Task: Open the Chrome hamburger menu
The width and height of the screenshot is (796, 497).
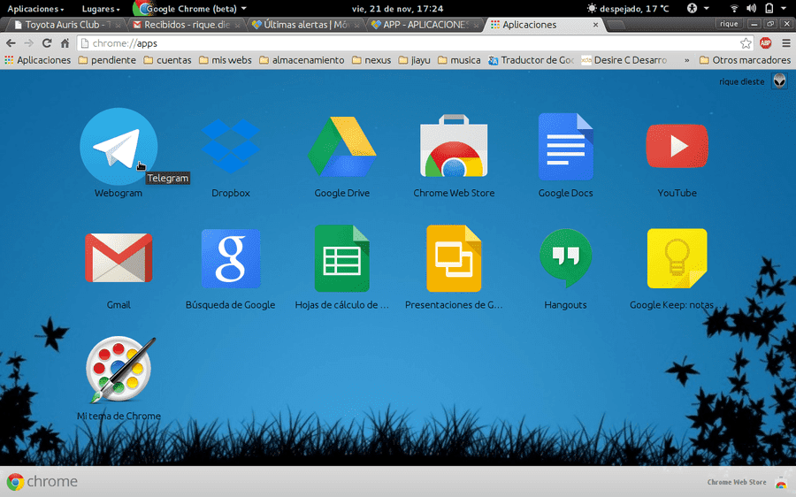Action: 786,43
